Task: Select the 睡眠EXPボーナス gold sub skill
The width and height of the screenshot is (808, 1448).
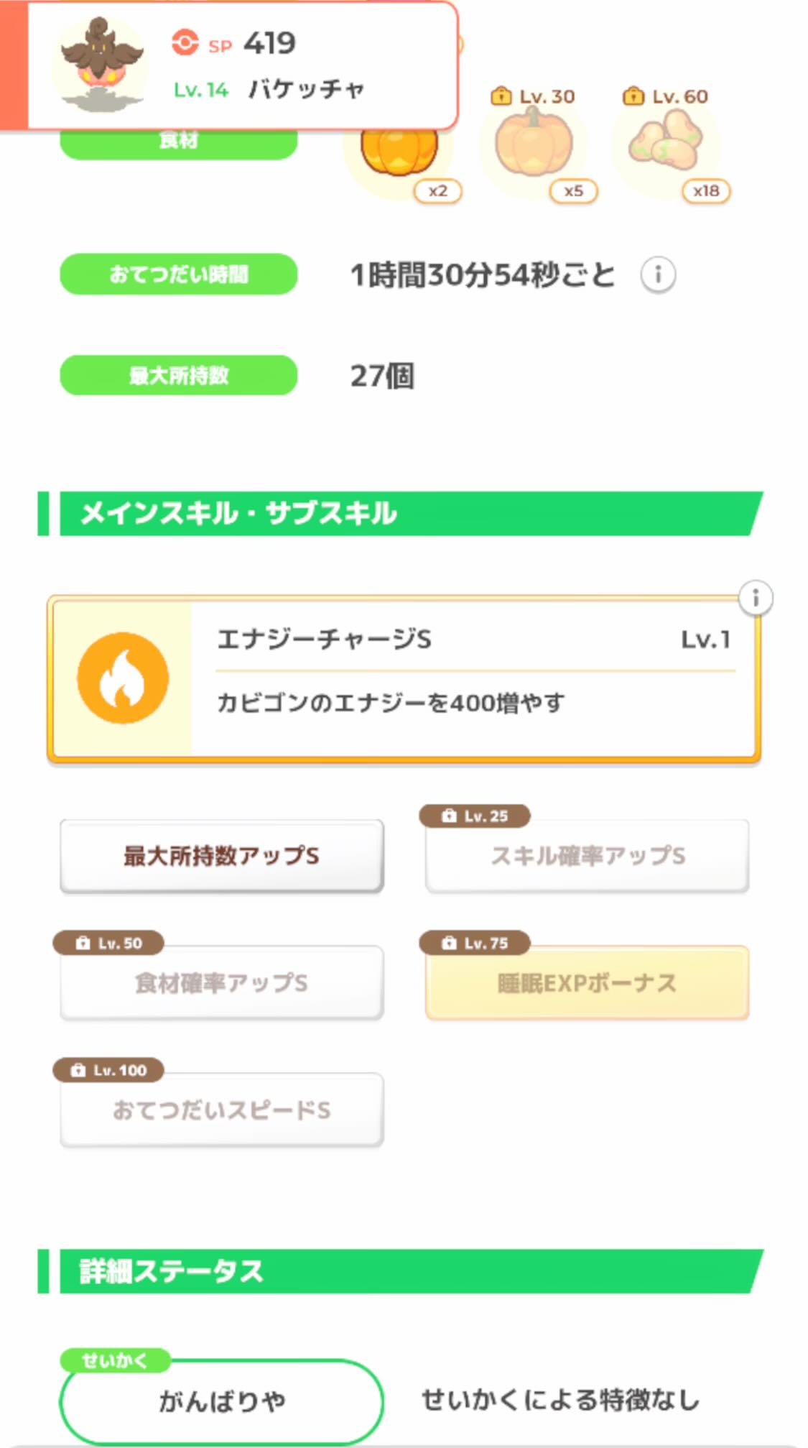Action: pyautogui.click(x=587, y=982)
